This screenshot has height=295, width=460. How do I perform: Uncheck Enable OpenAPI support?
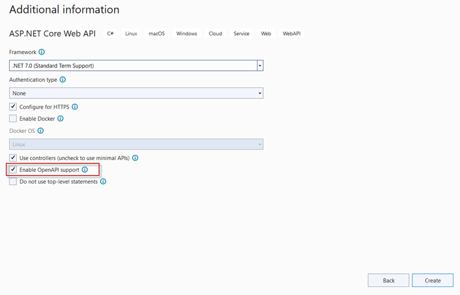pos(13,170)
